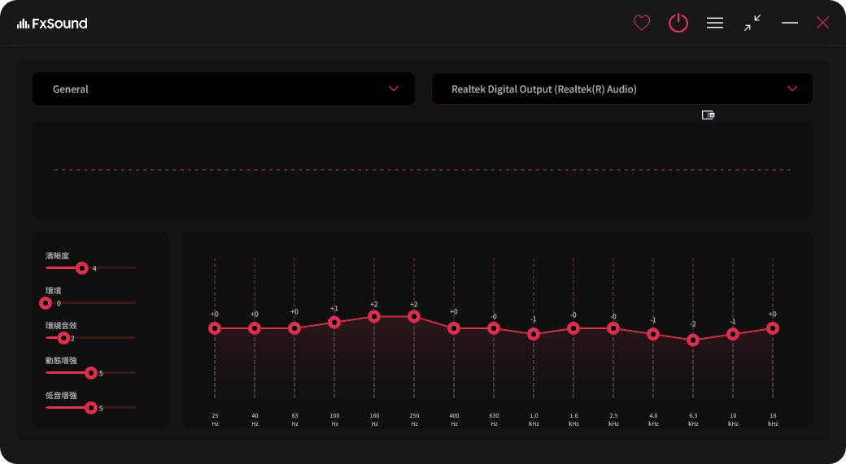Select the 25 Hz equalizer band knob
Screen dimensions: 846x464
tap(215, 328)
